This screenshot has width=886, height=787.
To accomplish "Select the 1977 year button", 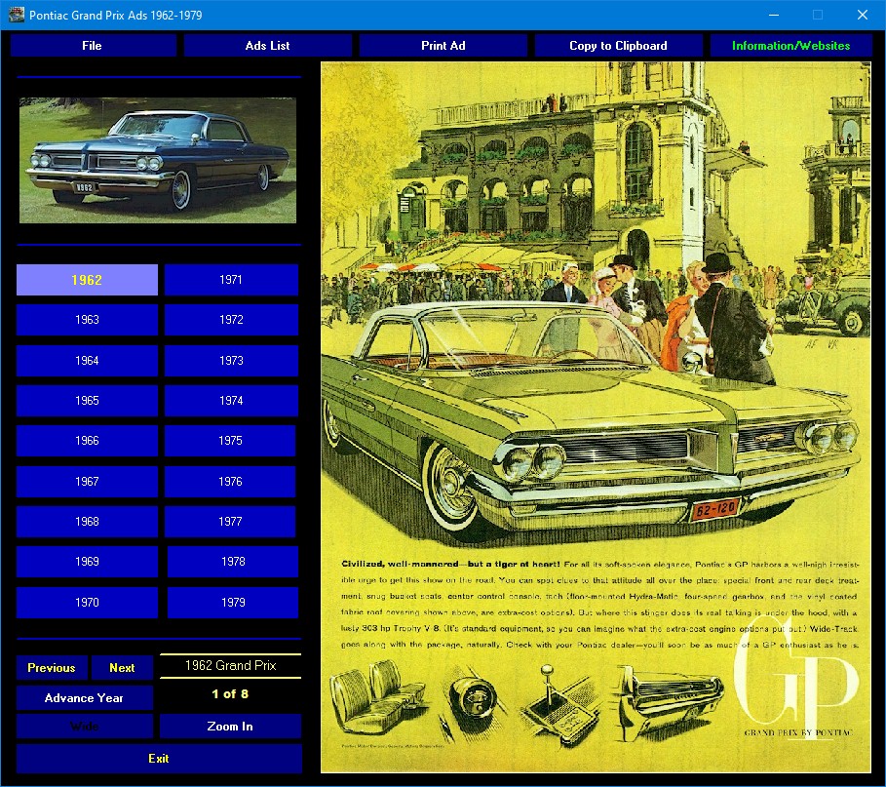I will (x=230, y=522).
